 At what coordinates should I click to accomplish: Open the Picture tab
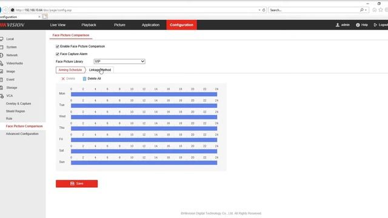click(x=119, y=25)
